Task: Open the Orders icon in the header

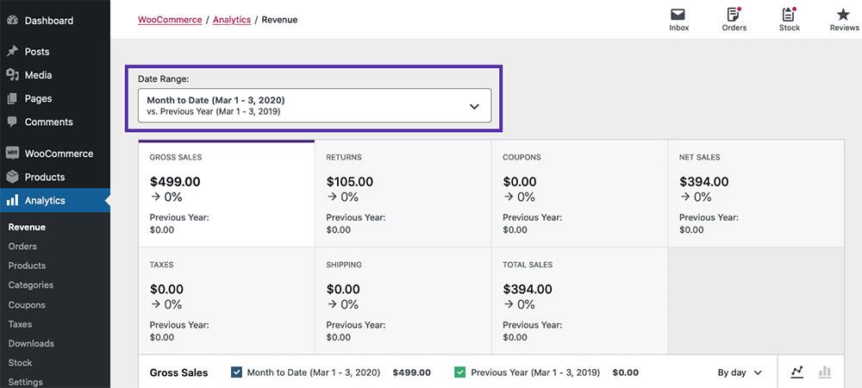Action: 734,15
